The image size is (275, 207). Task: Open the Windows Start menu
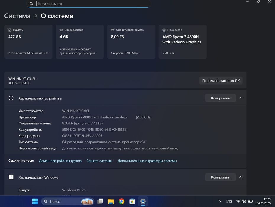point(35,201)
